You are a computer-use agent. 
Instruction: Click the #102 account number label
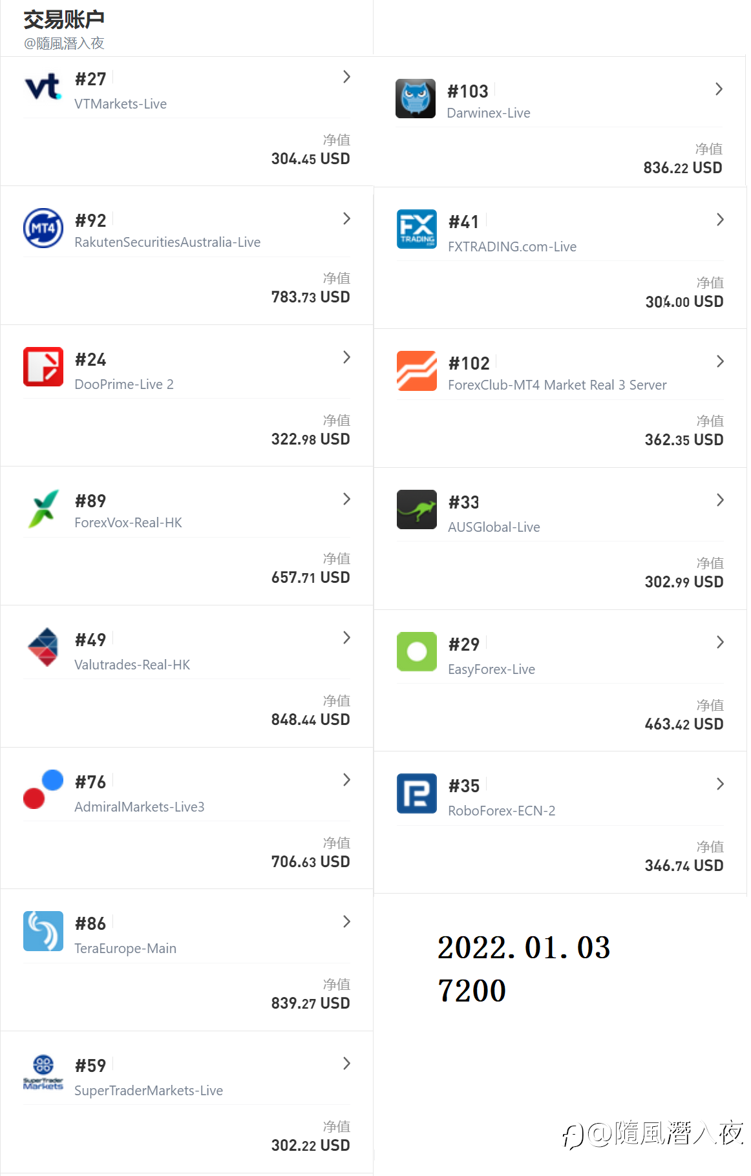pyautogui.click(x=469, y=364)
